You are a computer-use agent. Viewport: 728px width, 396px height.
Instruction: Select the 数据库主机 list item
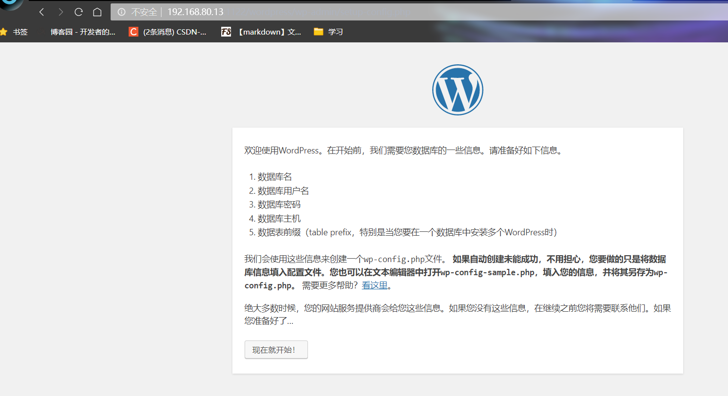[279, 219]
